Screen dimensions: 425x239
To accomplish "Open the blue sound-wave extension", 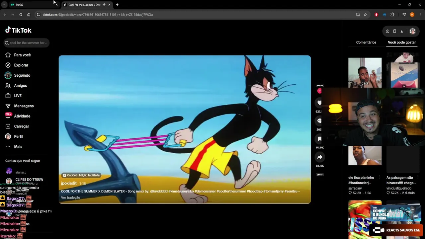I will [384, 15].
